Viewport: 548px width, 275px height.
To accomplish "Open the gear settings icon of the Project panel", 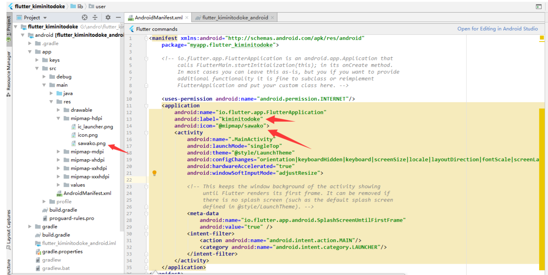I will click(108, 17).
